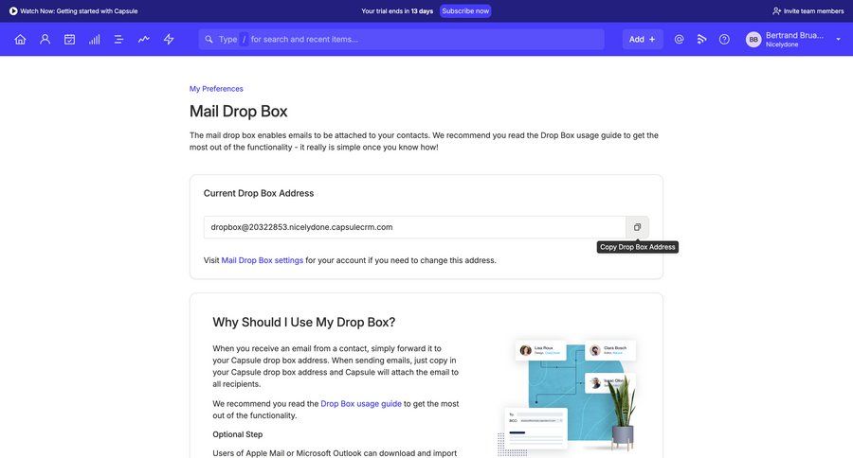This screenshot has height=458, width=853.
Task: Click the search magnifier icon
Action: 209,39
